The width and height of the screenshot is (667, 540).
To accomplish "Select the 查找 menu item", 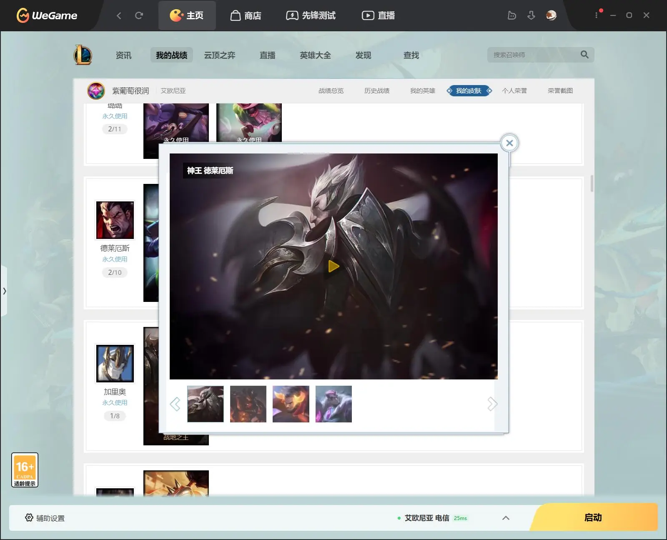I will pos(411,55).
